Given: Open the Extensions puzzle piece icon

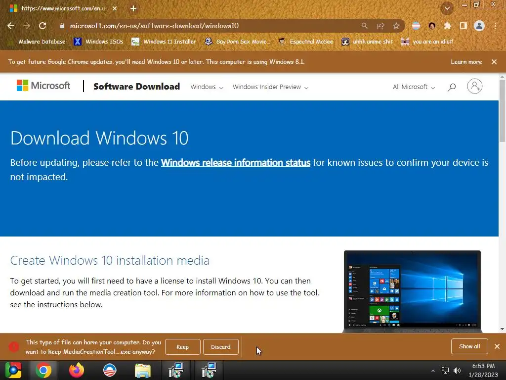Looking at the screenshot, I should coord(448,26).
